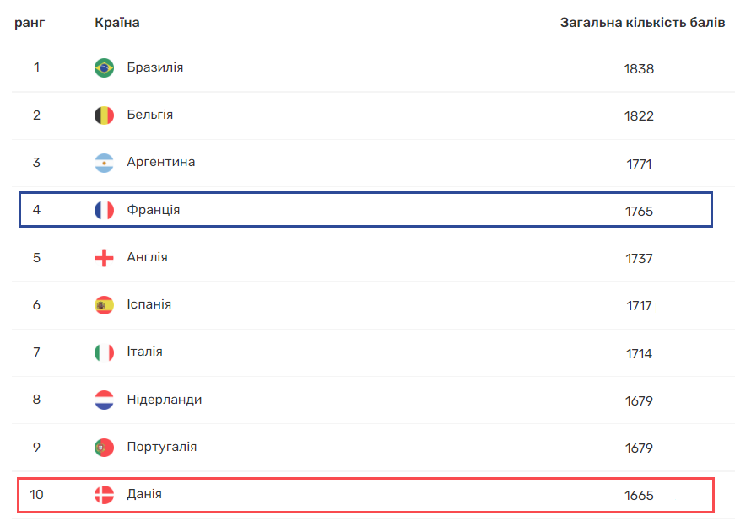Click the France flag icon
The image size is (735, 521).
104,210
